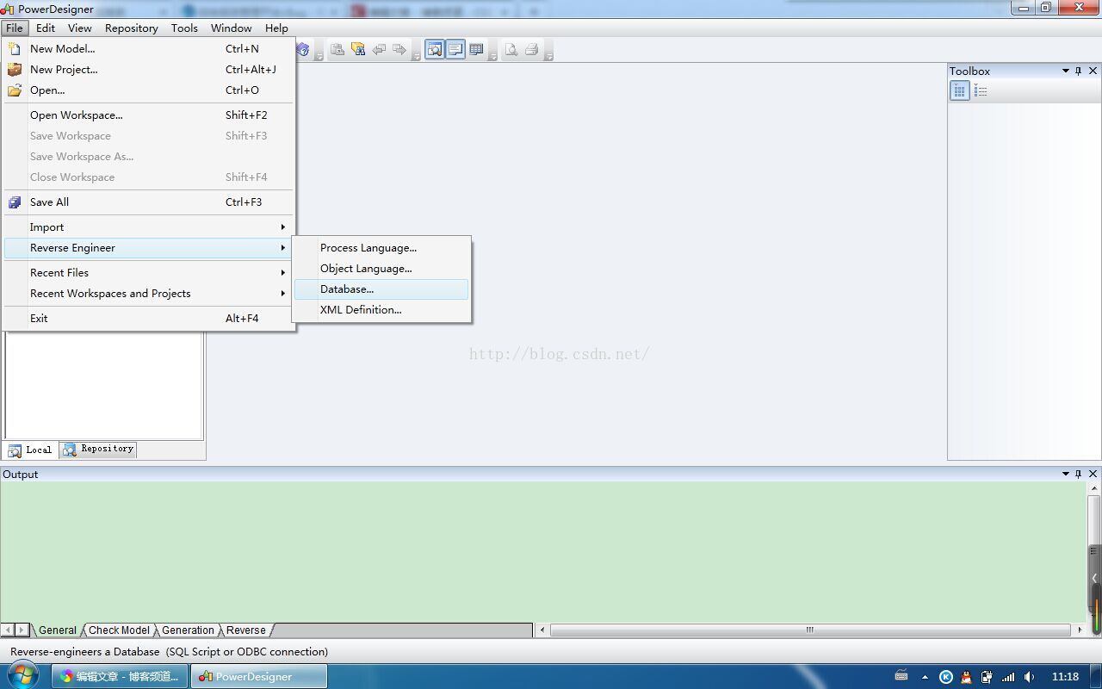Screen dimensions: 1102x689
Task: Switch to the Check Model output tab
Action: pos(119,630)
